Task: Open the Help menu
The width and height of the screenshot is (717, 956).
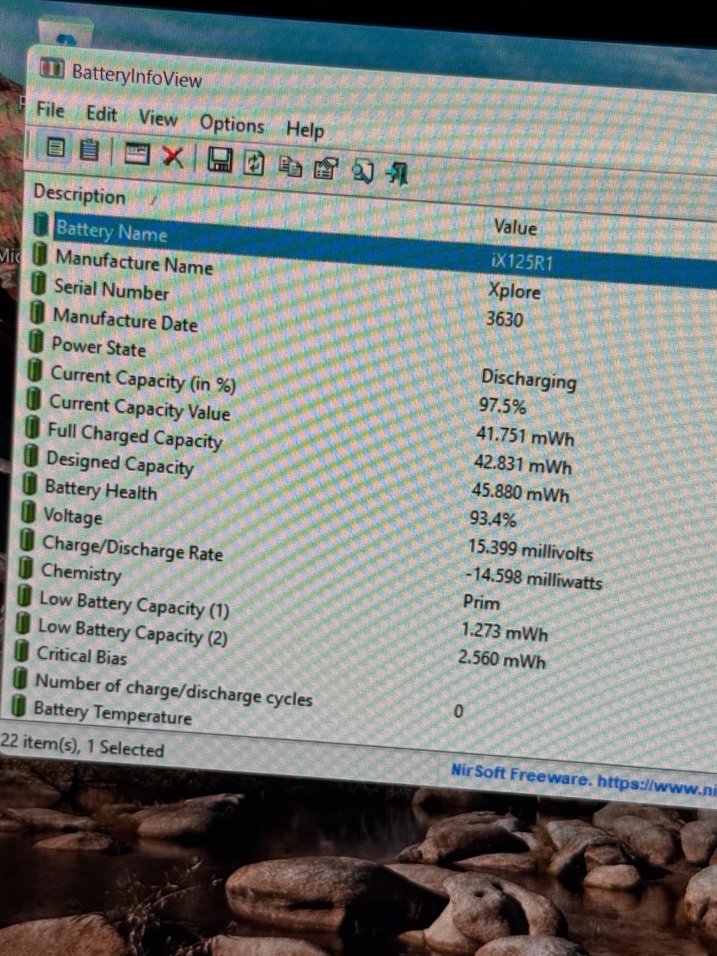Action: [x=305, y=130]
